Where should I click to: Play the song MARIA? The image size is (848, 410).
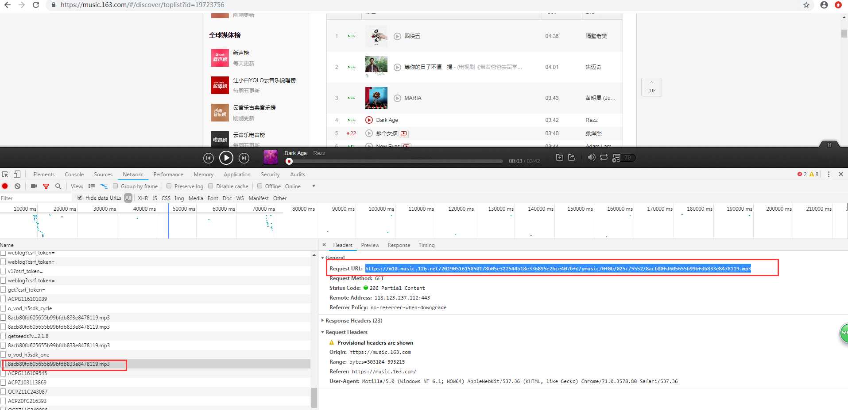pos(397,98)
